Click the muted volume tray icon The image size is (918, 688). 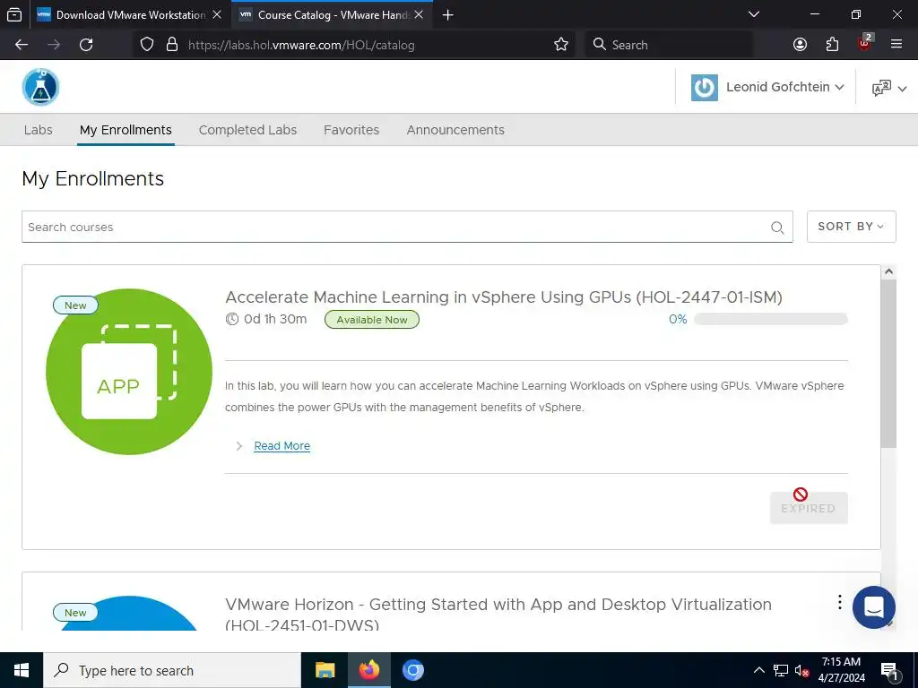click(x=801, y=670)
